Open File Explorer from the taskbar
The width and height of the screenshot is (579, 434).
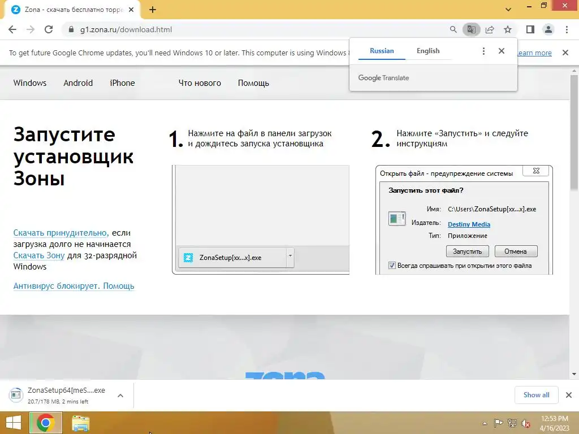tap(80, 423)
